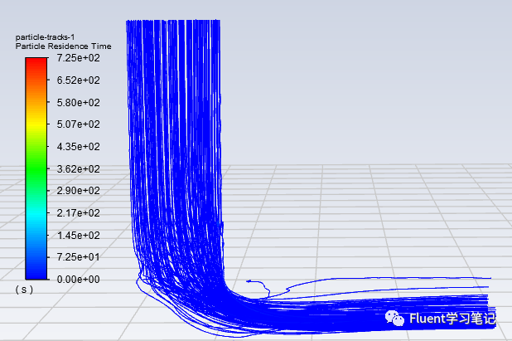
Task: Click the 5.07e+02 legend value
Action: 79,124
